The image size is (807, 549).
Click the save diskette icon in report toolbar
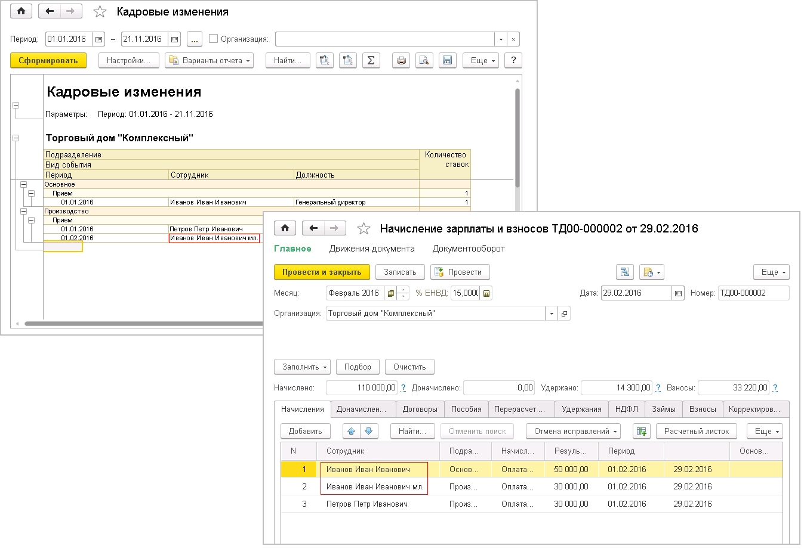point(446,60)
